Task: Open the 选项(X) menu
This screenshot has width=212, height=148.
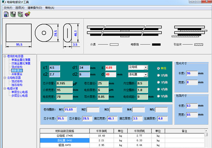Action: coord(20,8)
